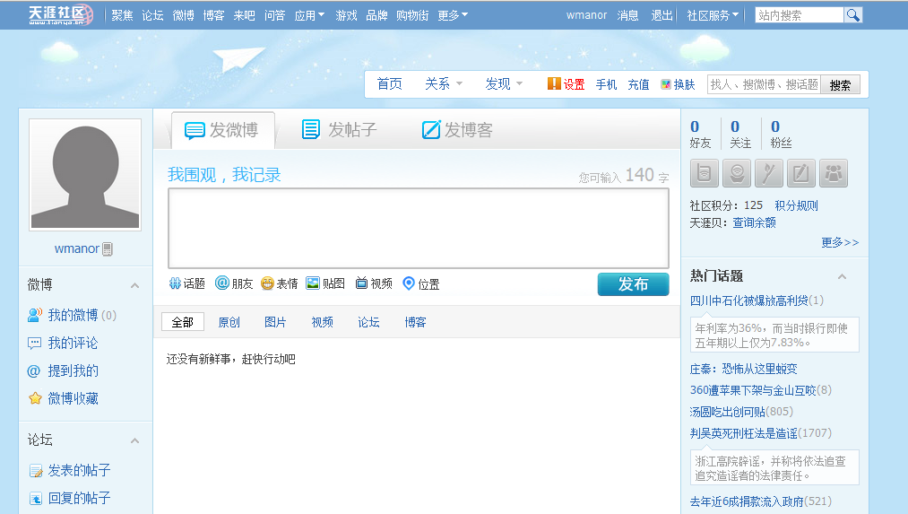Click the fifth gray badge with people icon
Screen dimensions: 908x514
(834, 173)
